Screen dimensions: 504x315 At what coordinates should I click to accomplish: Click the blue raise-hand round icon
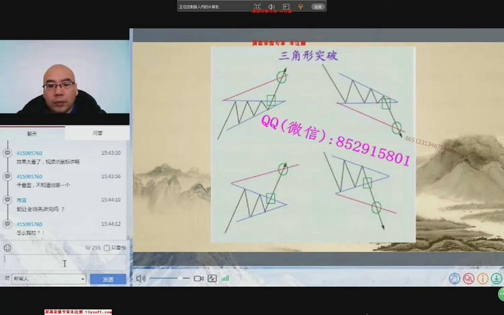click(455, 278)
